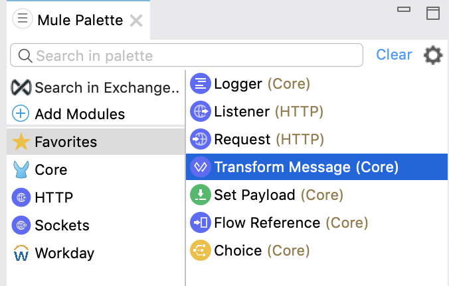The width and height of the screenshot is (449, 286).
Task: Select the Favorites category
Action: 65,142
